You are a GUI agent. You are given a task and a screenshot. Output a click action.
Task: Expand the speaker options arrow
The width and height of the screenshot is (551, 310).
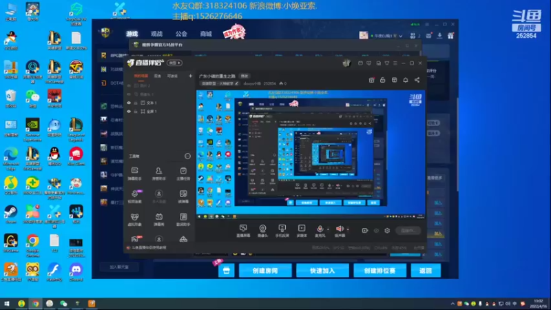pos(348,229)
